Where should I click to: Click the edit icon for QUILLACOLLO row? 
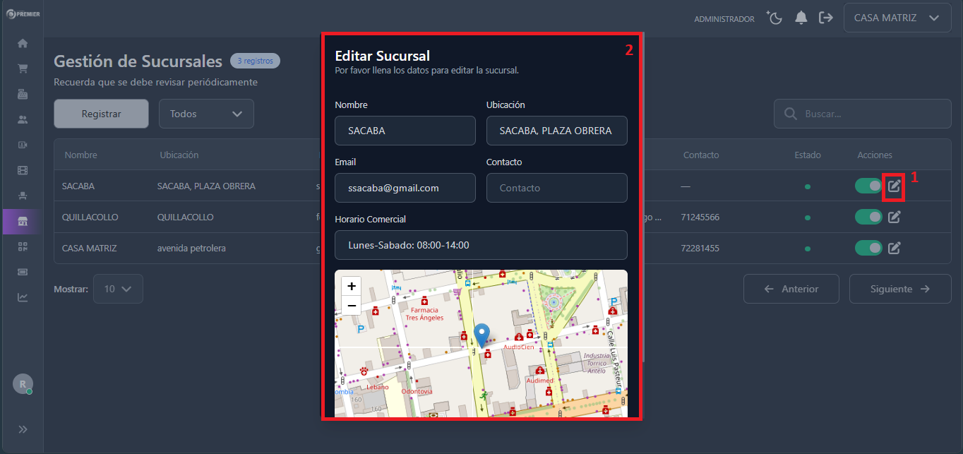894,217
